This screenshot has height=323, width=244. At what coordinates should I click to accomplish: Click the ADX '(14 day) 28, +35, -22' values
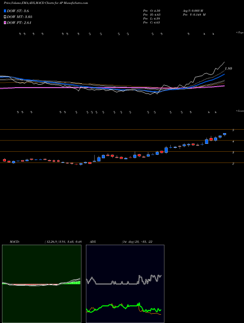click(137, 242)
